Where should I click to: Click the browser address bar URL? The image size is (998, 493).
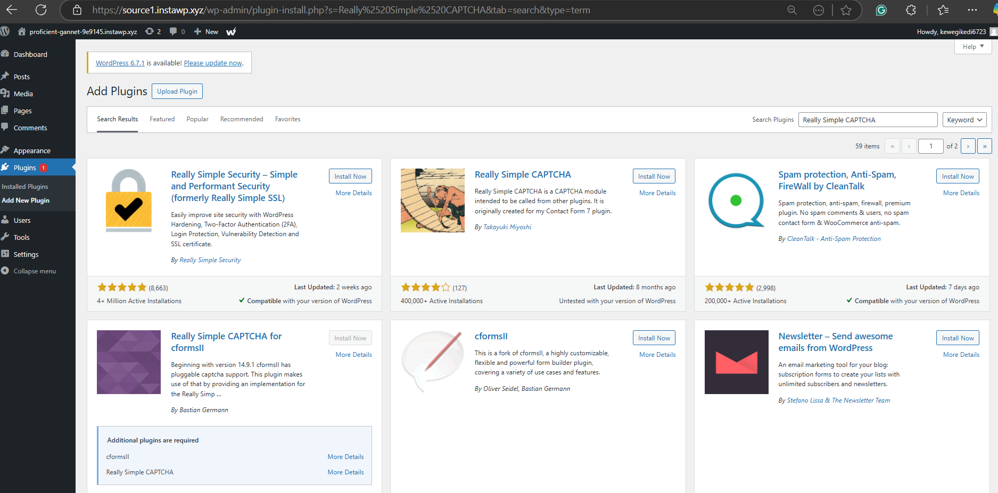[x=341, y=10]
